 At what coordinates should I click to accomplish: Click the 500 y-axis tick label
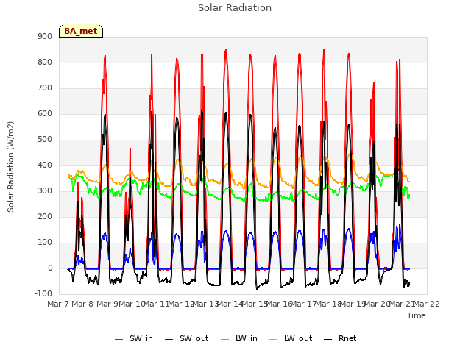[x=45, y=139]
